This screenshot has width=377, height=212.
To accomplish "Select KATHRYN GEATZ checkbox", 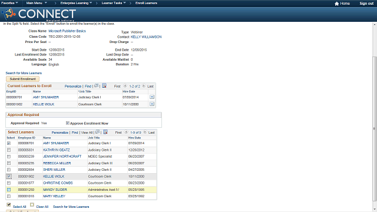I will click(9, 150).
